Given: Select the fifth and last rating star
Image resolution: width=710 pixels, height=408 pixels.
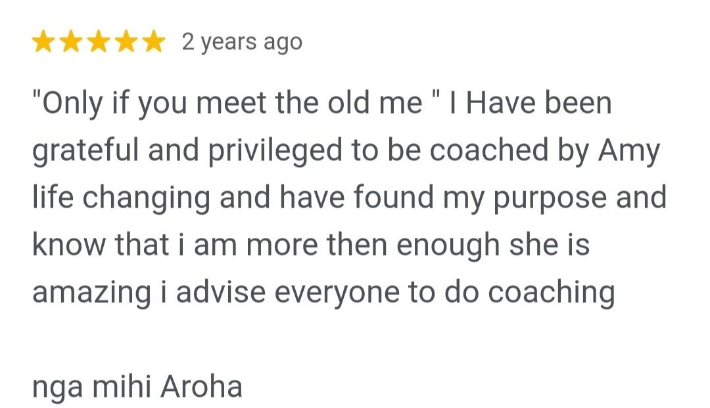Looking at the screenshot, I should coord(154,41).
